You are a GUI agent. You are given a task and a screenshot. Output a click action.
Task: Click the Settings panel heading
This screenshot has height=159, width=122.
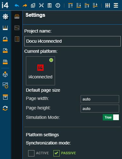(x=35, y=15)
